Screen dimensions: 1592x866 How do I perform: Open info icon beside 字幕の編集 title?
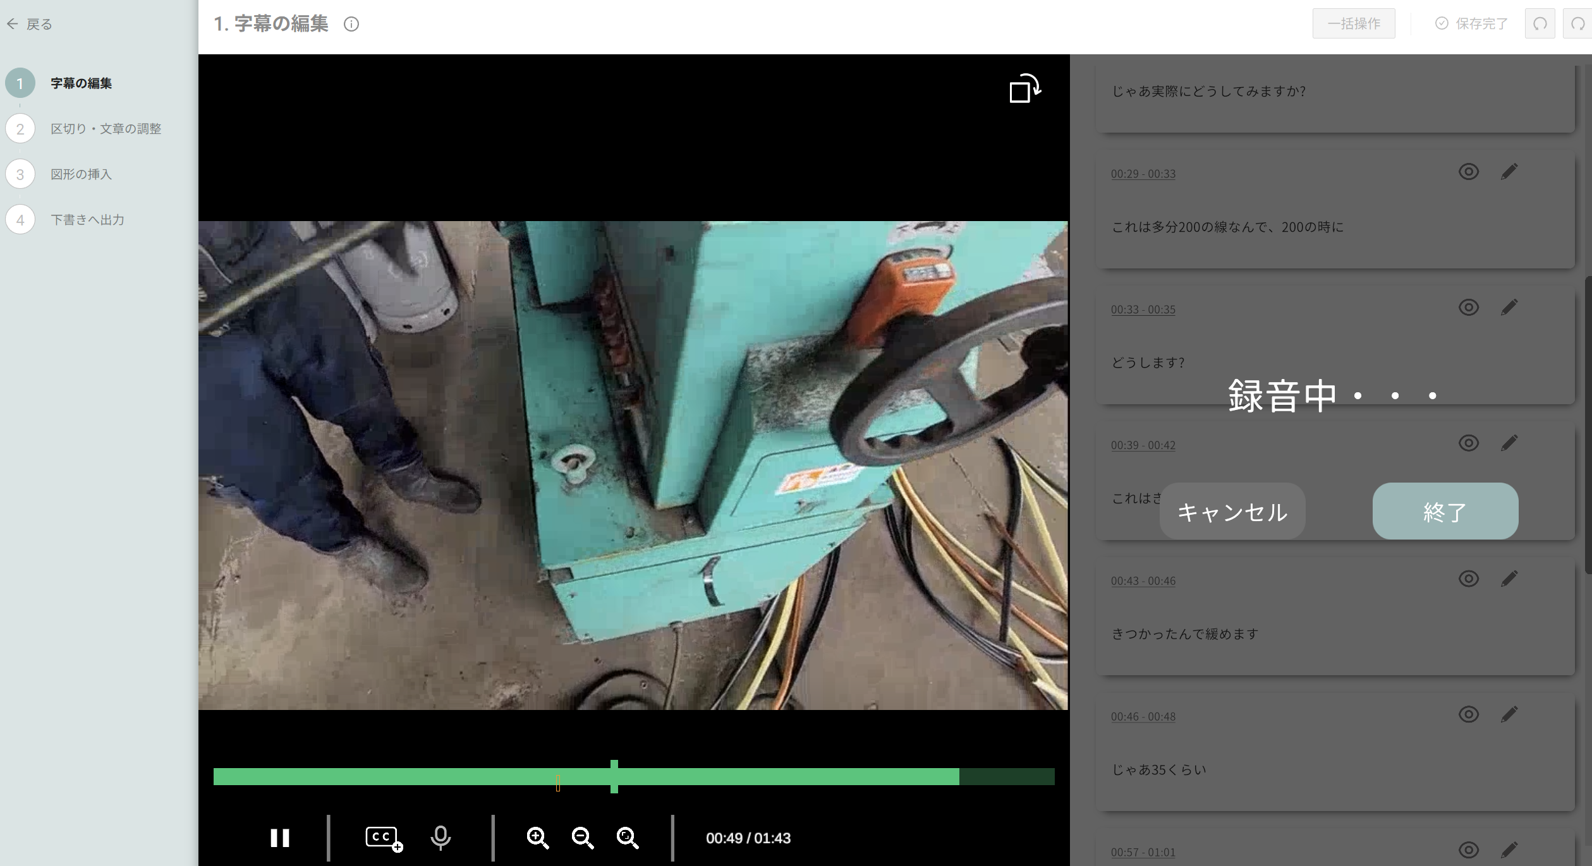click(x=351, y=24)
